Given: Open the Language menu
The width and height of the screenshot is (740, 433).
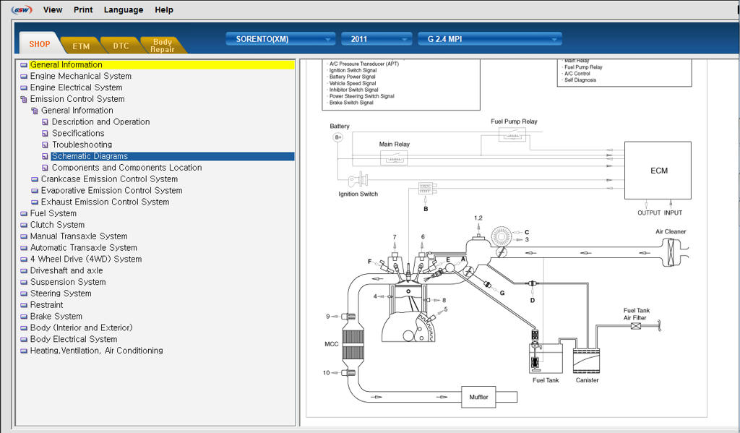Looking at the screenshot, I should (x=123, y=9).
